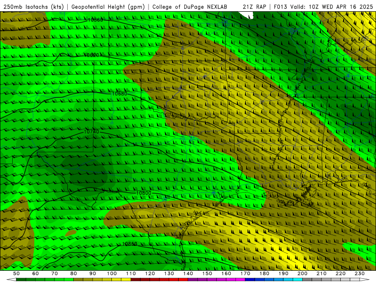Image resolution: width=376 pixels, height=282 pixels.
Task: Click the 10800 height contour label
Action: click(x=144, y=193)
